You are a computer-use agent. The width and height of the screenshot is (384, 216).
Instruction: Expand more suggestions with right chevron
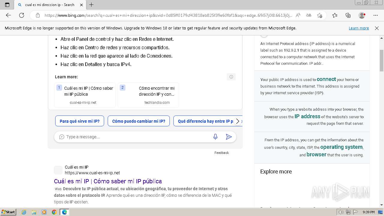coord(238,121)
